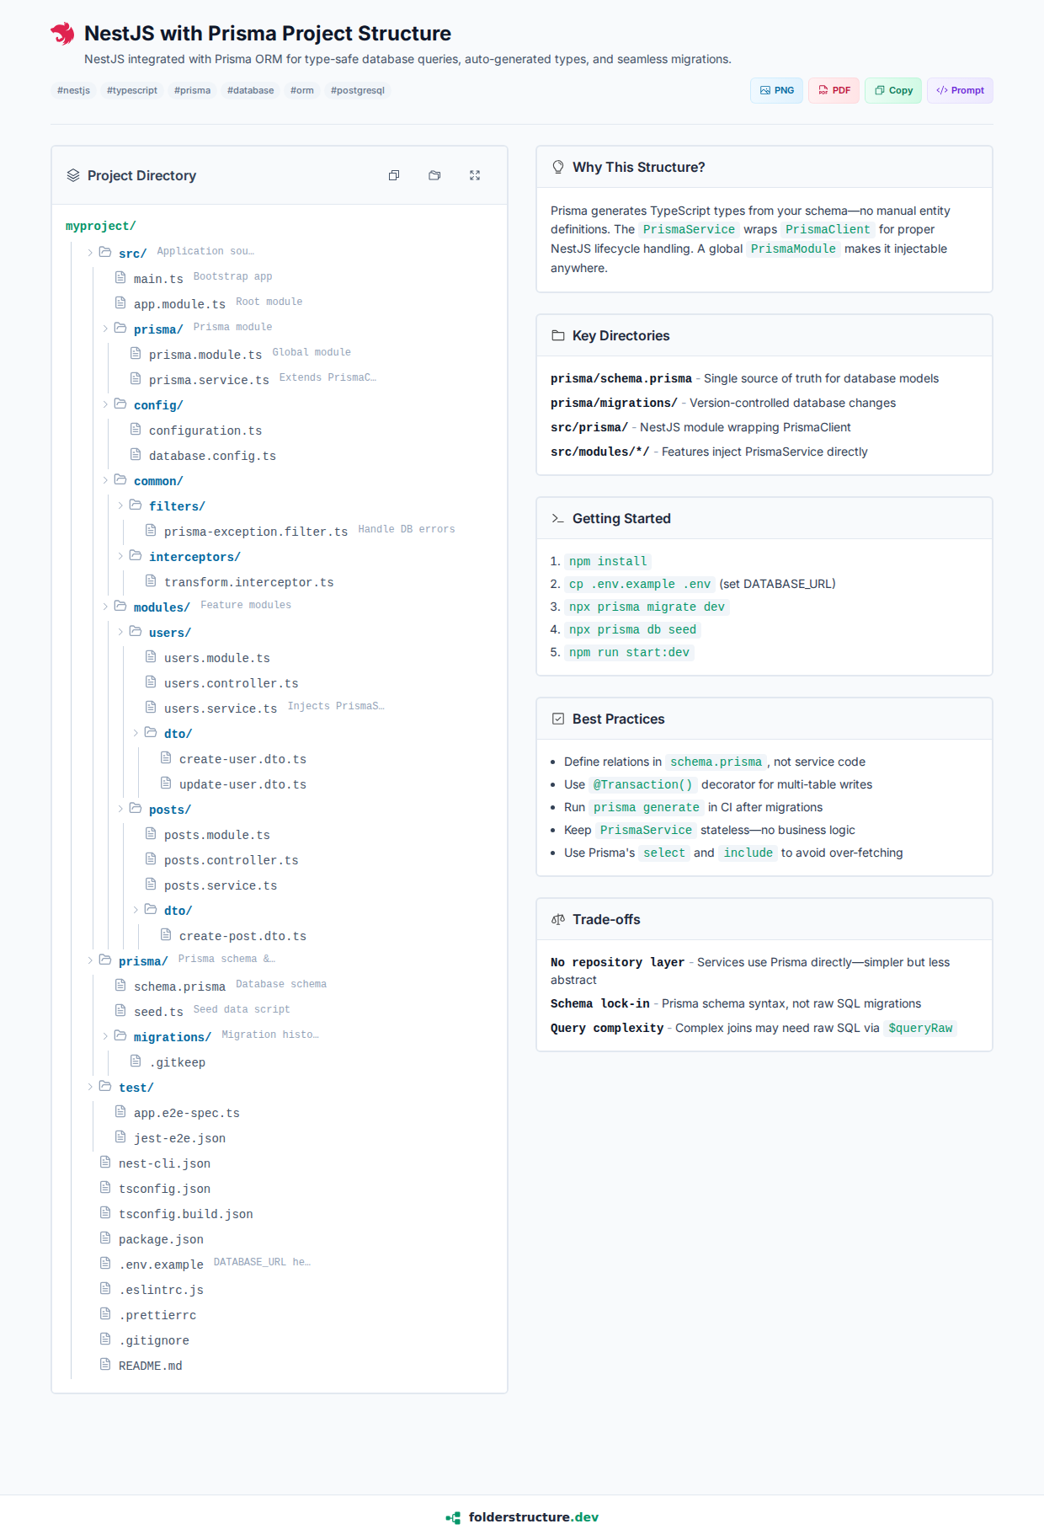The height and width of the screenshot is (1540, 1044).
Task: Open the Prompt button
Action: coord(960,90)
